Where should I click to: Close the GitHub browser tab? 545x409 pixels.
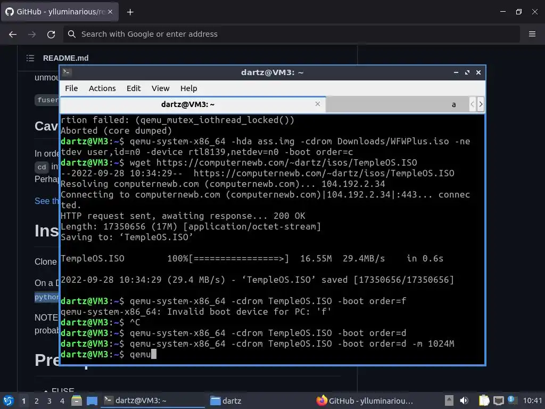(x=110, y=12)
